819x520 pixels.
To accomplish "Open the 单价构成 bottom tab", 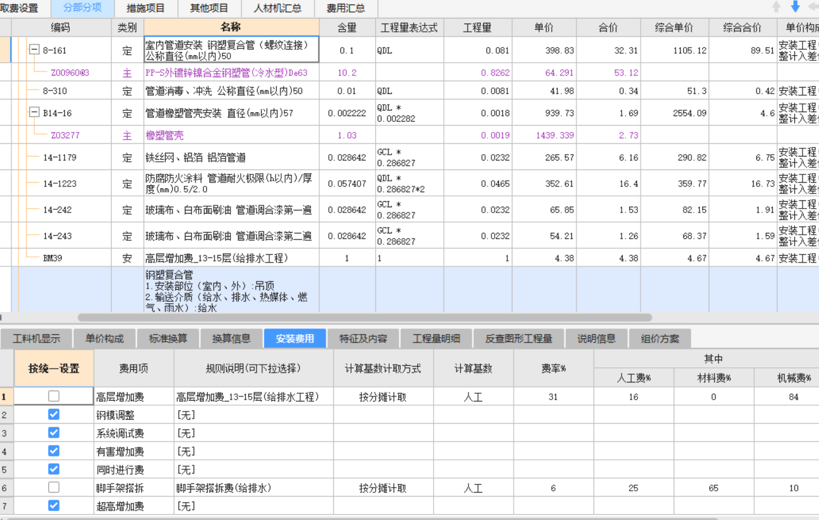I will click(x=105, y=339).
